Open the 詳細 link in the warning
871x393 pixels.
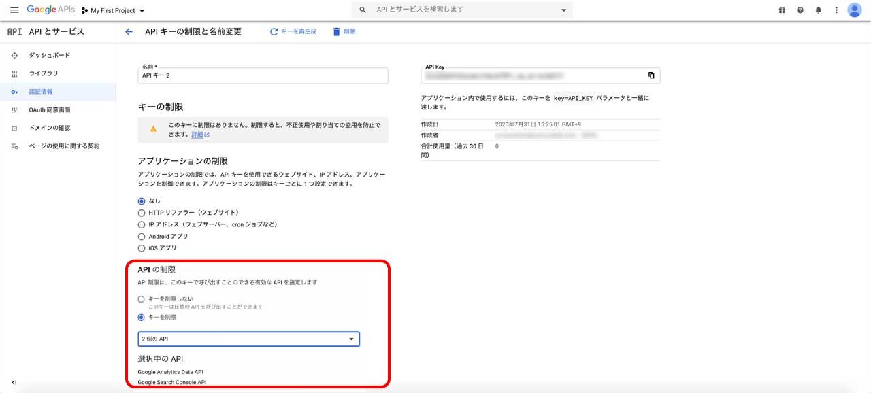click(200, 135)
